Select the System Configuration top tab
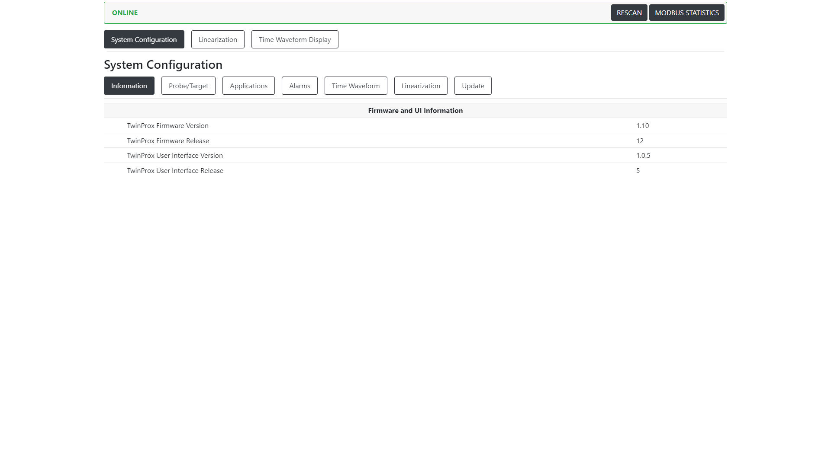The width and height of the screenshot is (831, 467). [x=144, y=39]
